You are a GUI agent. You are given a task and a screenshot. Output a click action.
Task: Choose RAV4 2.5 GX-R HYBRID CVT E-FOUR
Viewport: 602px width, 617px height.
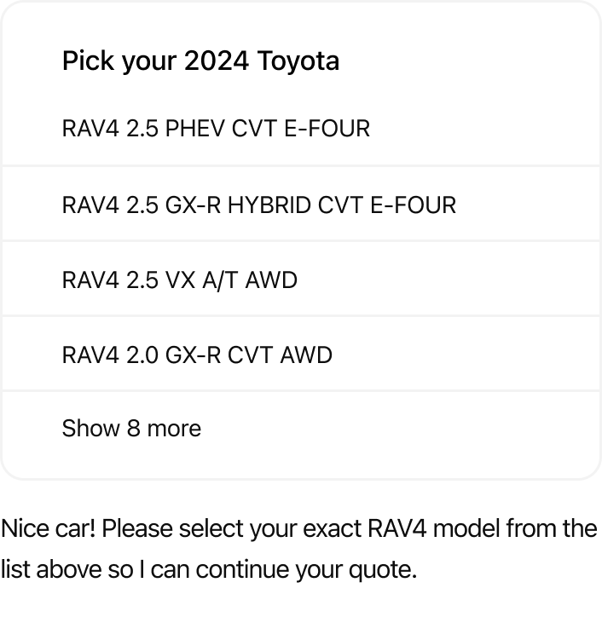tap(258, 205)
